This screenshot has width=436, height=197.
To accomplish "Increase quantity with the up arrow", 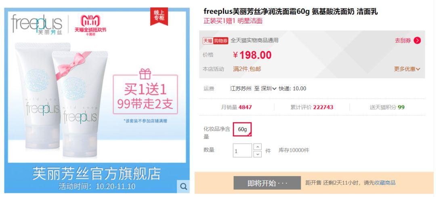I will 258,147.
